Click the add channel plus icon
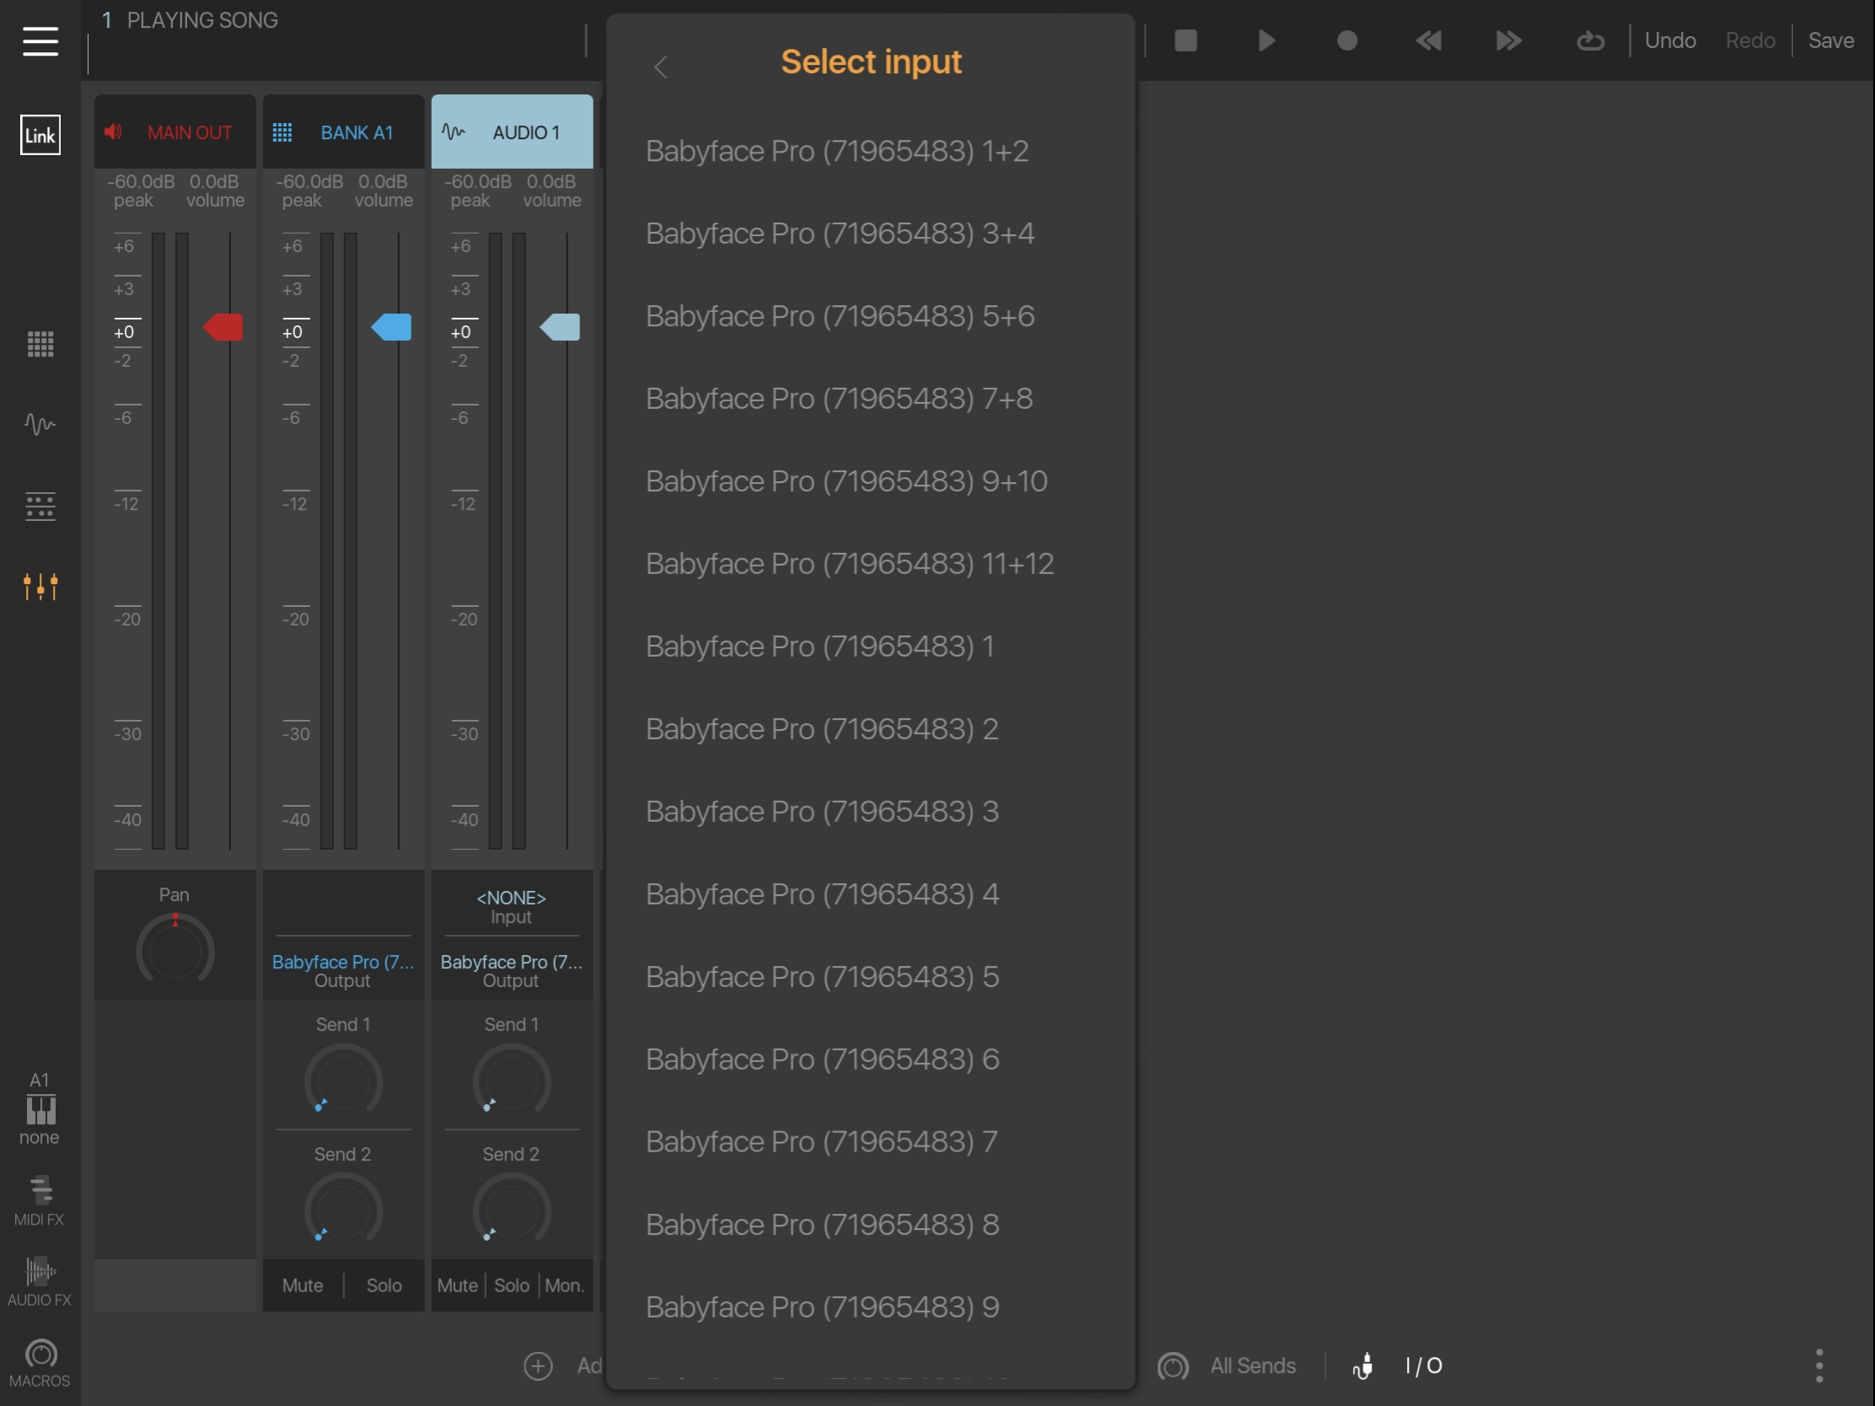Screen dimensions: 1875x1406 (537, 1366)
